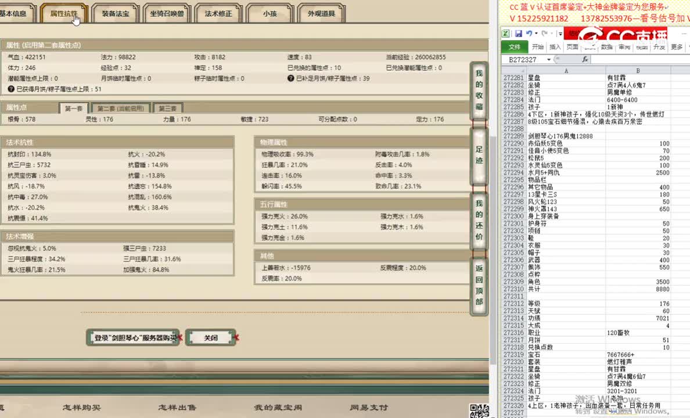Select column A header in Excel

coord(566,70)
